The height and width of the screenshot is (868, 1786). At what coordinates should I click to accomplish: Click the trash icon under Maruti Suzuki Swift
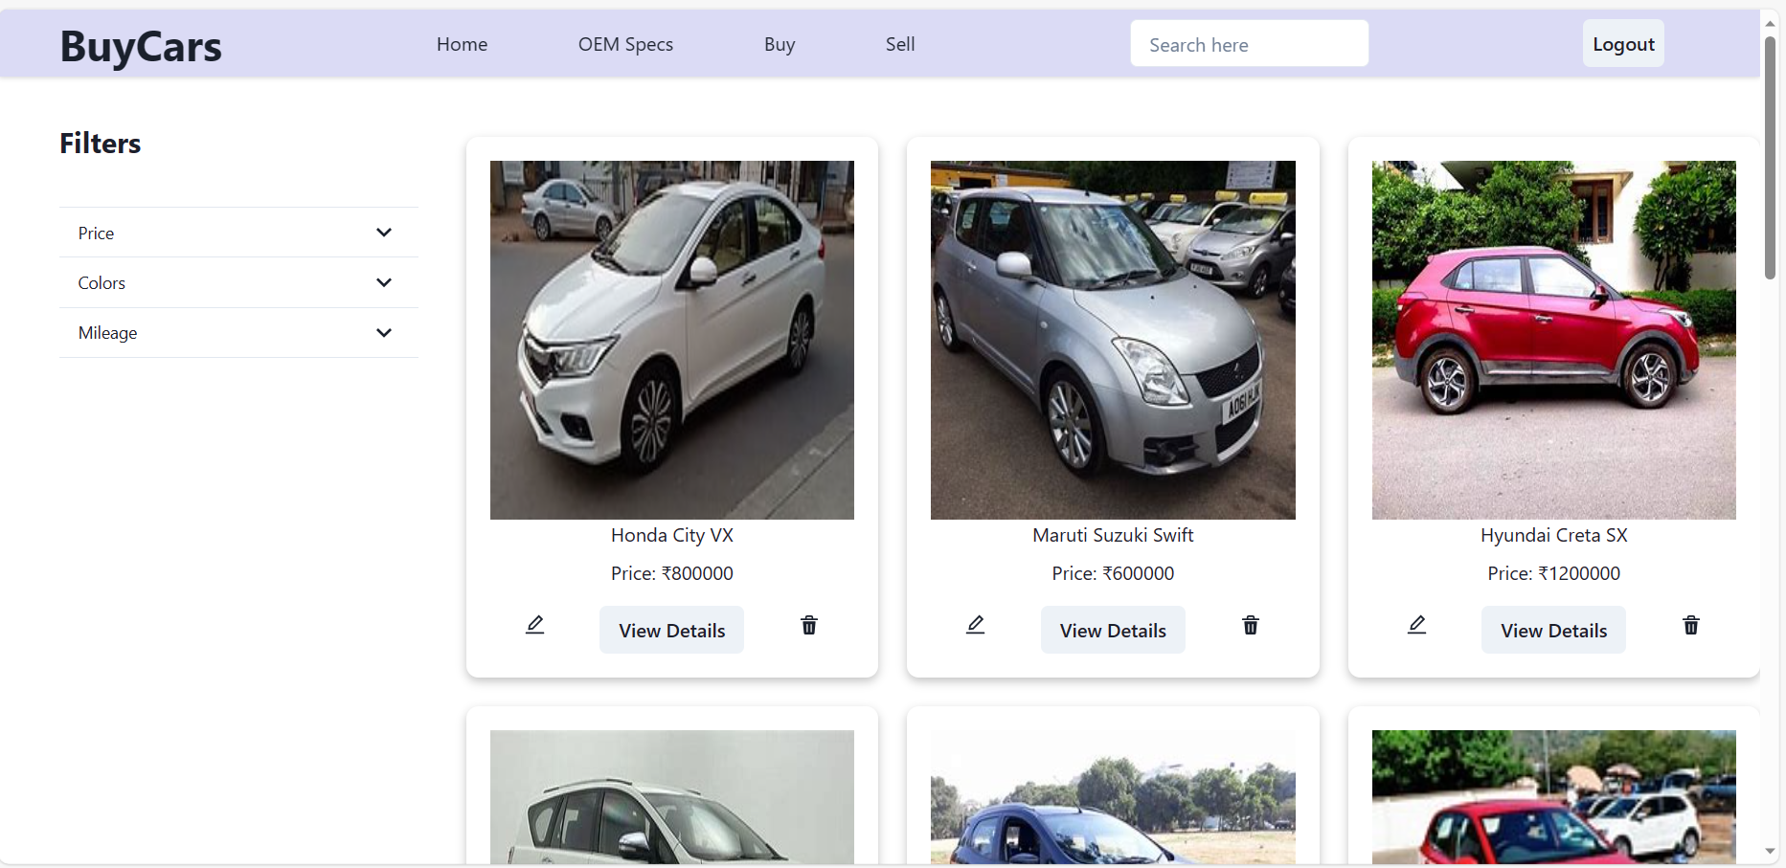1250,625
